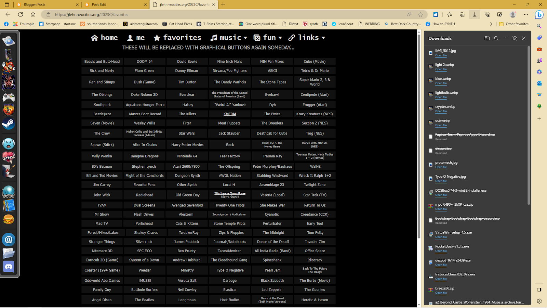
Task: Open the @ email dock icon
Action: 9,240
